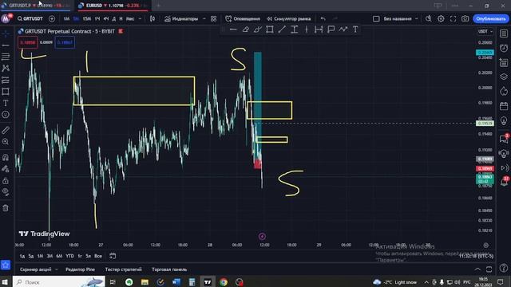Select the 1Ч hourly timeframe
This screenshot has width=511, height=287.
97,19
